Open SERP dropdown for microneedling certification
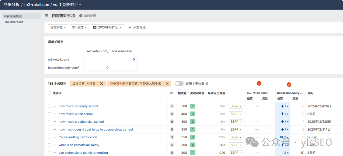The image size is (343, 156). [x=236, y=137]
